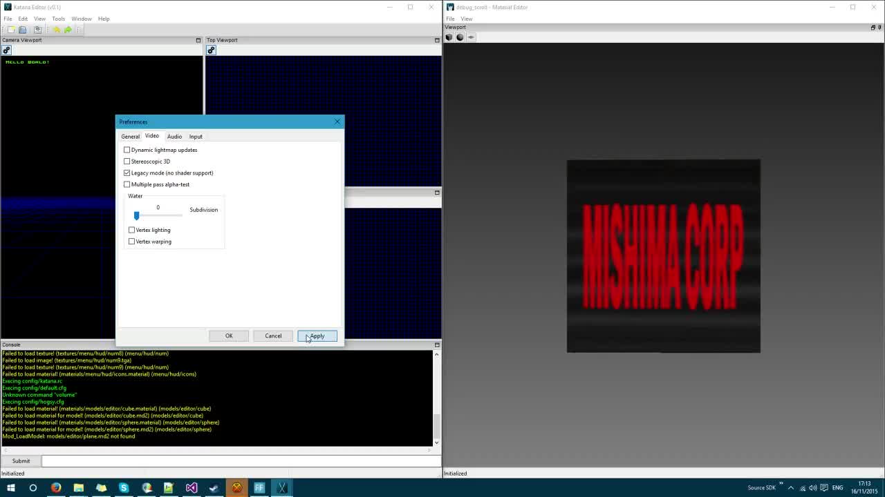Click the undo arrow in Katana toolbar
Image resolution: width=885 pixels, height=497 pixels.
57,30
